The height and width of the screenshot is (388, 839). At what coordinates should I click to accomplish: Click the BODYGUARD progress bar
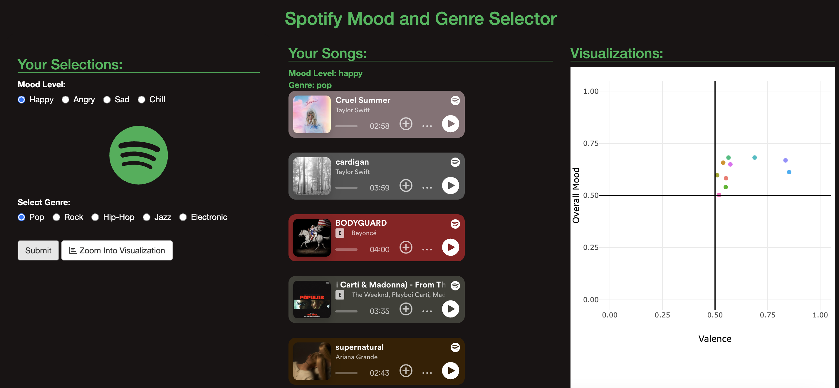click(346, 250)
